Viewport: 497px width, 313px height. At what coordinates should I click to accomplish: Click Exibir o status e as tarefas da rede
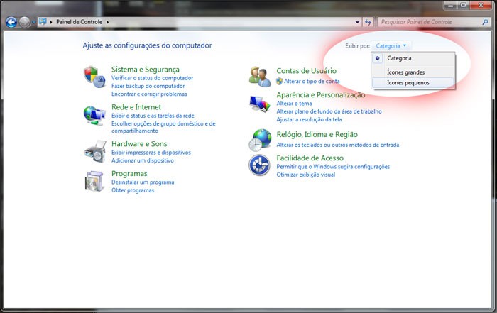[153, 116]
